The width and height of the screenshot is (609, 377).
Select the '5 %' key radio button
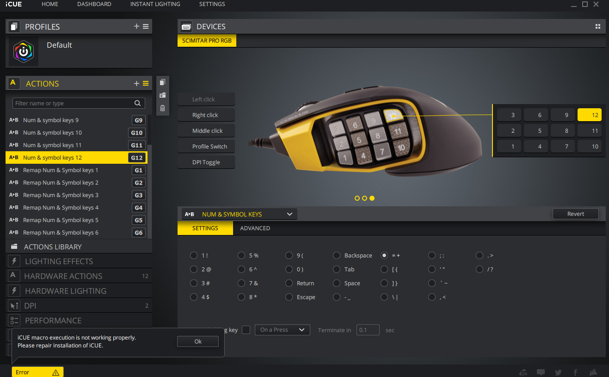[241, 255]
